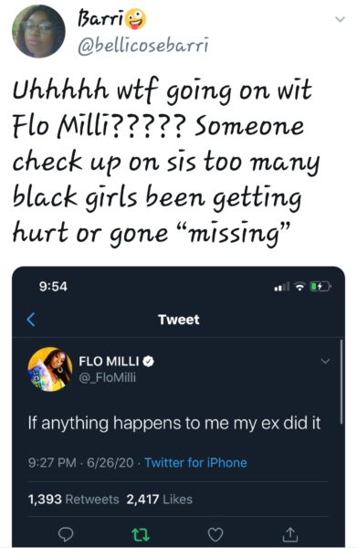Tap the cellular signal bars icon
The width and height of the screenshot is (357, 548).
coord(282,287)
